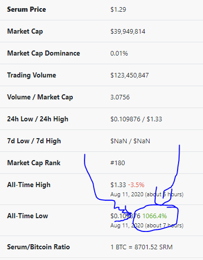Viewport: 203px width, 260px height.
Task: Click the red -3.5% change figure
Action: pos(136,185)
